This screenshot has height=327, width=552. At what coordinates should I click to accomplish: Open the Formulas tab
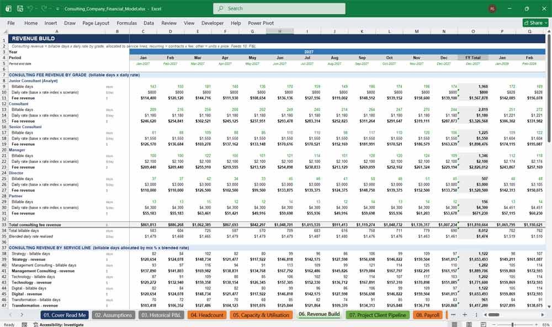(127, 23)
